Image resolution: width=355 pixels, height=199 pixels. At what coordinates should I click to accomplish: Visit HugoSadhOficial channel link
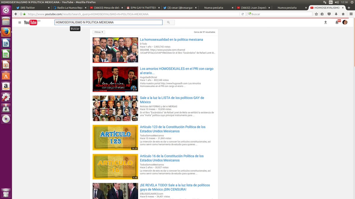tap(149, 77)
